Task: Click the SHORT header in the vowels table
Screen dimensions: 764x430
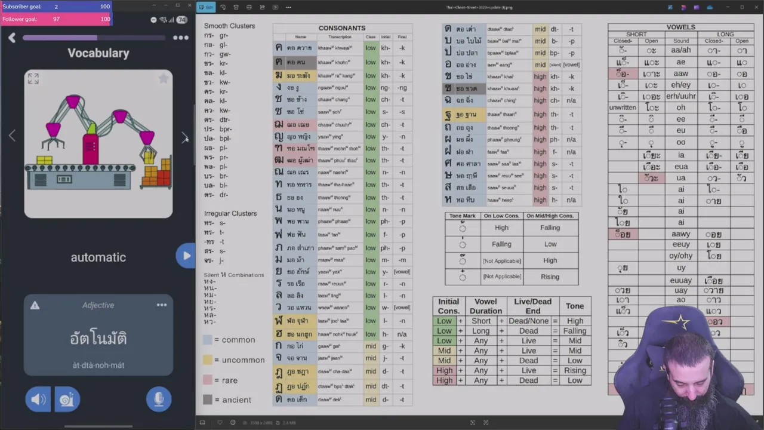Action: pos(636,34)
